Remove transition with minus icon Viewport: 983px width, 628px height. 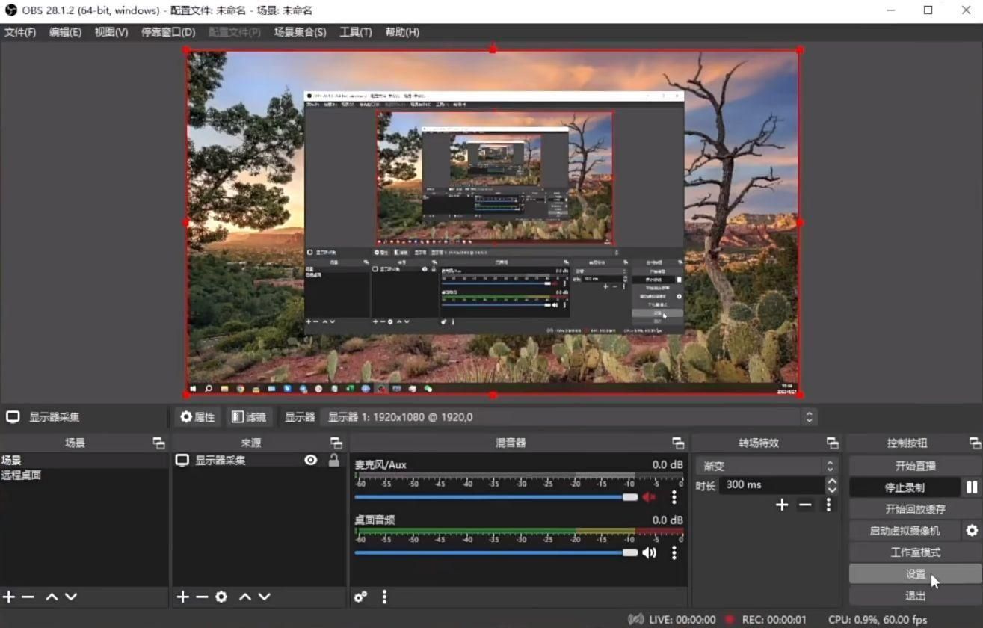(x=805, y=505)
